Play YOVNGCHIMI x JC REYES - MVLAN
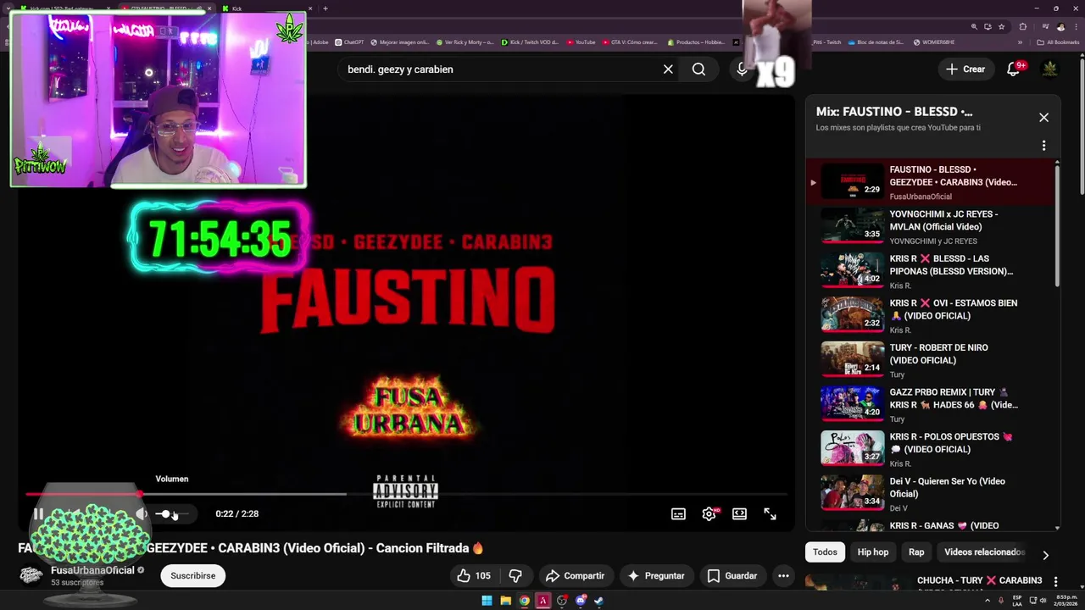 click(930, 227)
